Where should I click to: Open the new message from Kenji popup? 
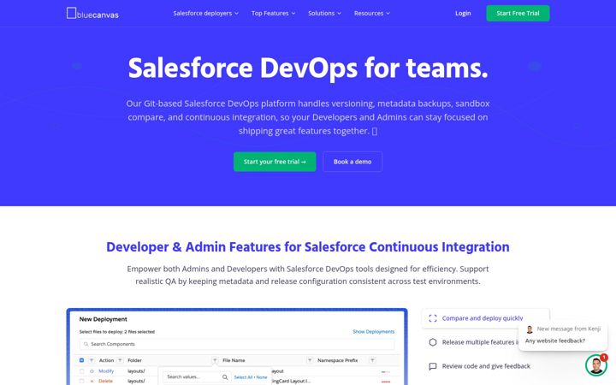pyautogui.click(x=563, y=335)
